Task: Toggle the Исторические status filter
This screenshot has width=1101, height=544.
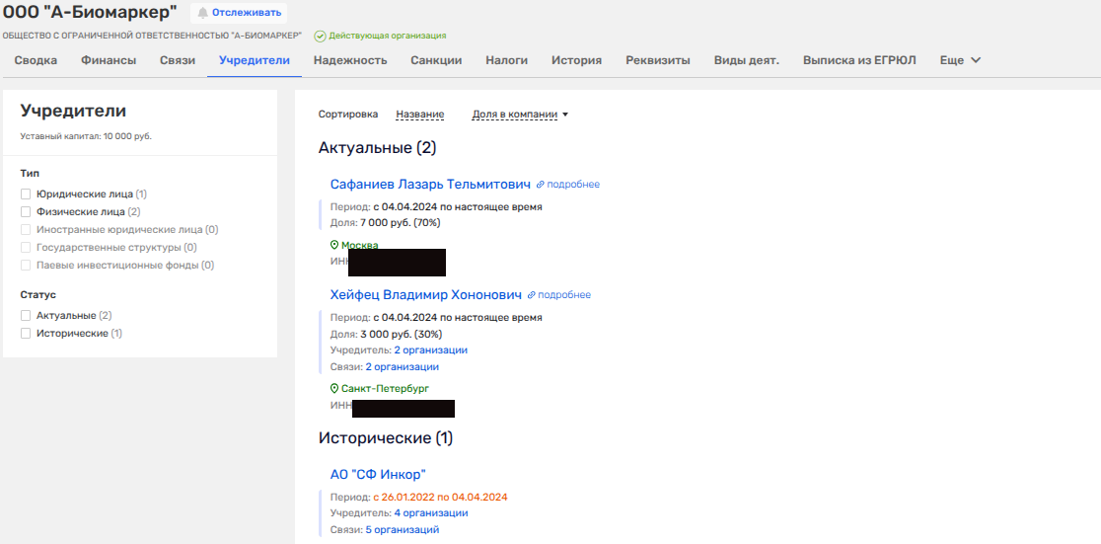Action: [x=27, y=334]
